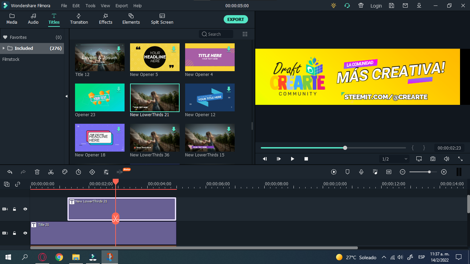Open the color palette tool
This screenshot has width=470, height=264.
pos(65,172)
